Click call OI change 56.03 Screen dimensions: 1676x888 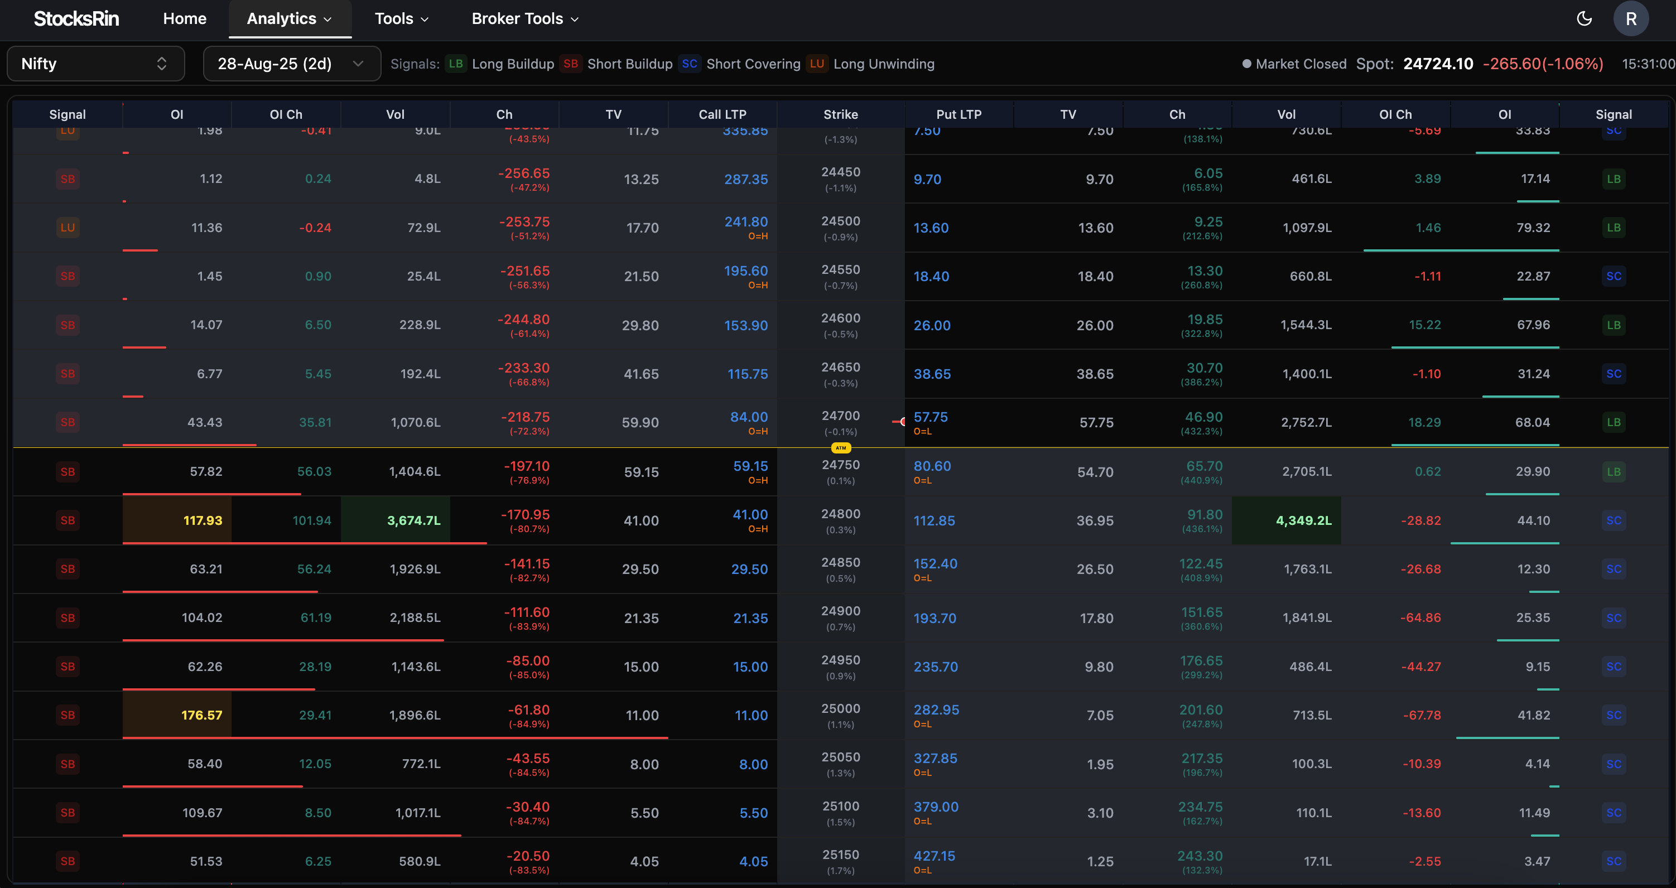tap(314, 472)
